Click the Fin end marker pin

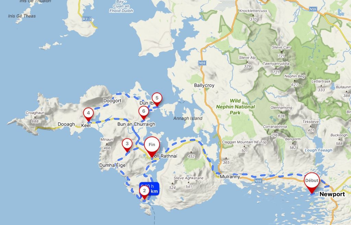(x=152, y=147)
